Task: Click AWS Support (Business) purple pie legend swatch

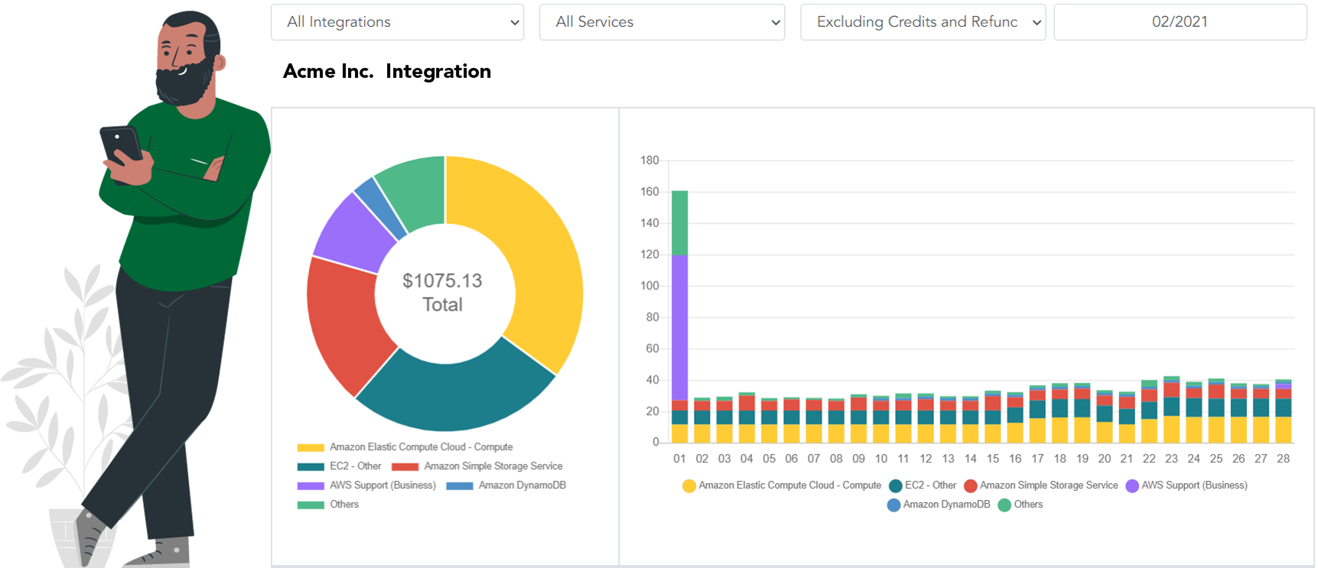Action: click(311, 485)
